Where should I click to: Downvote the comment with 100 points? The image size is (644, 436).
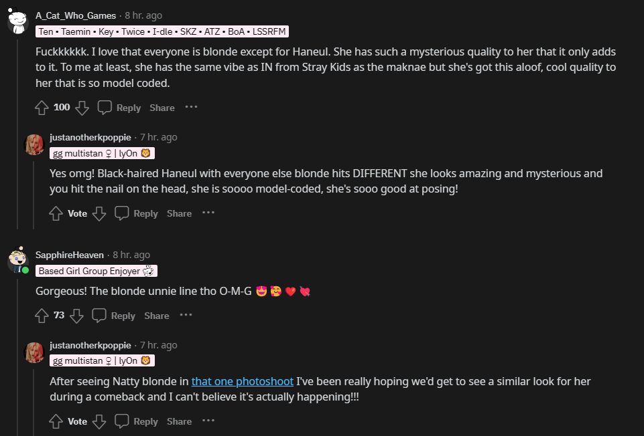(82, 108)
